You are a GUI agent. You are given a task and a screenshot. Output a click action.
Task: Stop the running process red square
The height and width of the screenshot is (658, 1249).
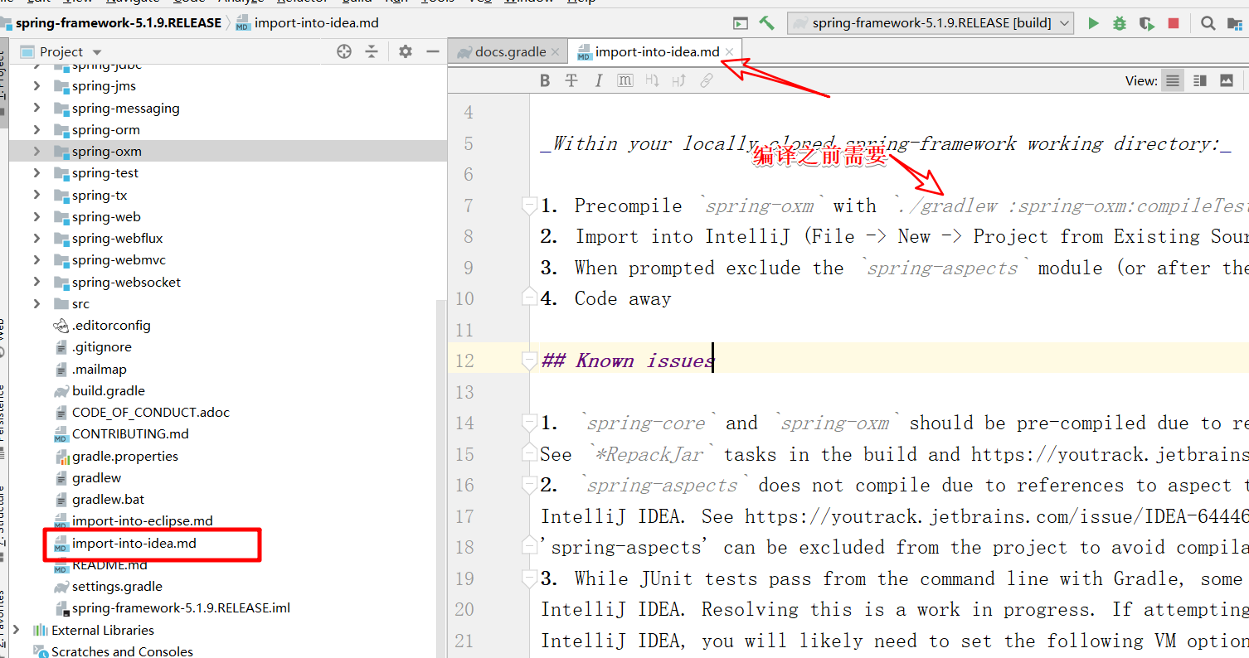coord(1174,23)
